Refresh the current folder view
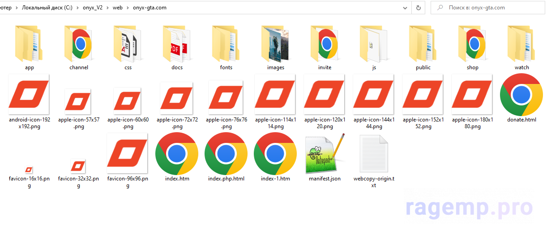Viewport: 547px width, 230px height. coord(419,8)
